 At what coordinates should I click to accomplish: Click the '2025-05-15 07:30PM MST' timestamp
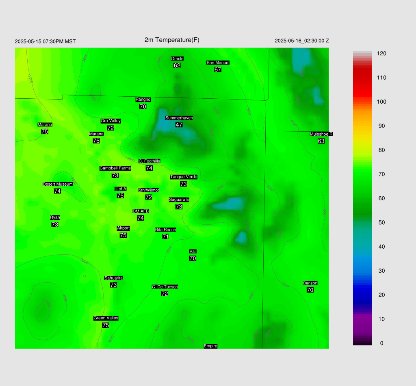[45, 41]
